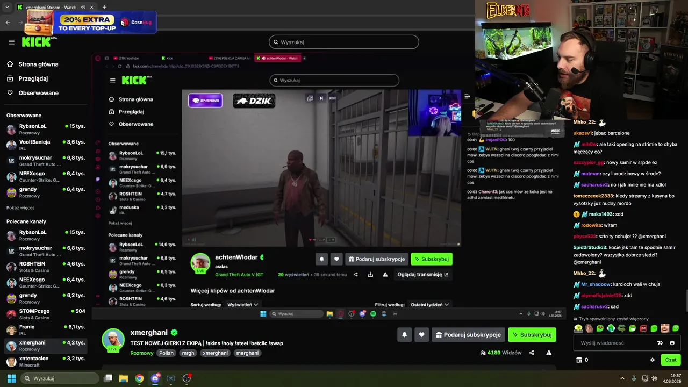Open a new browser tab with plus

(x=104, y=7)
